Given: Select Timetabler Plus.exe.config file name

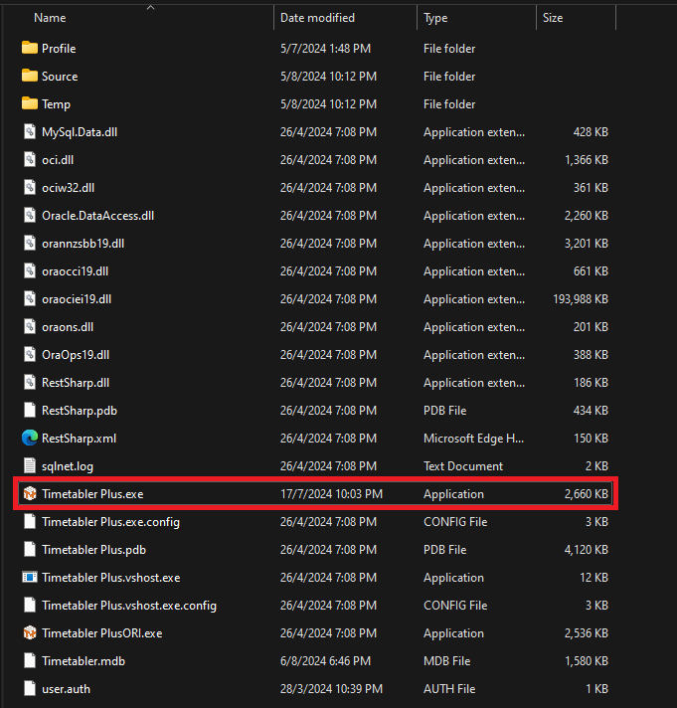Looking at the screenshot, I should (x=110, y=522).
